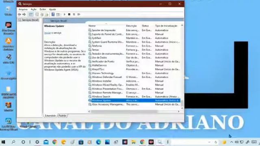The width and height of the screenshot is (260, 146).
Task: Open Cortana circle on the taskbar
Action: click(x=23, y=142)
